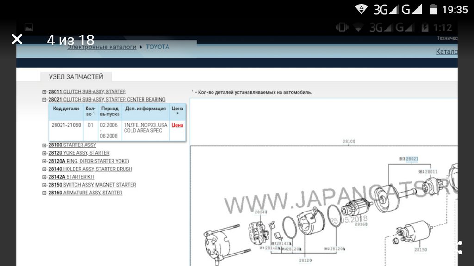Screen dimensions: 474x266
Task: Click the 28120 label under the diagram bracket
Action: [306, 260]
